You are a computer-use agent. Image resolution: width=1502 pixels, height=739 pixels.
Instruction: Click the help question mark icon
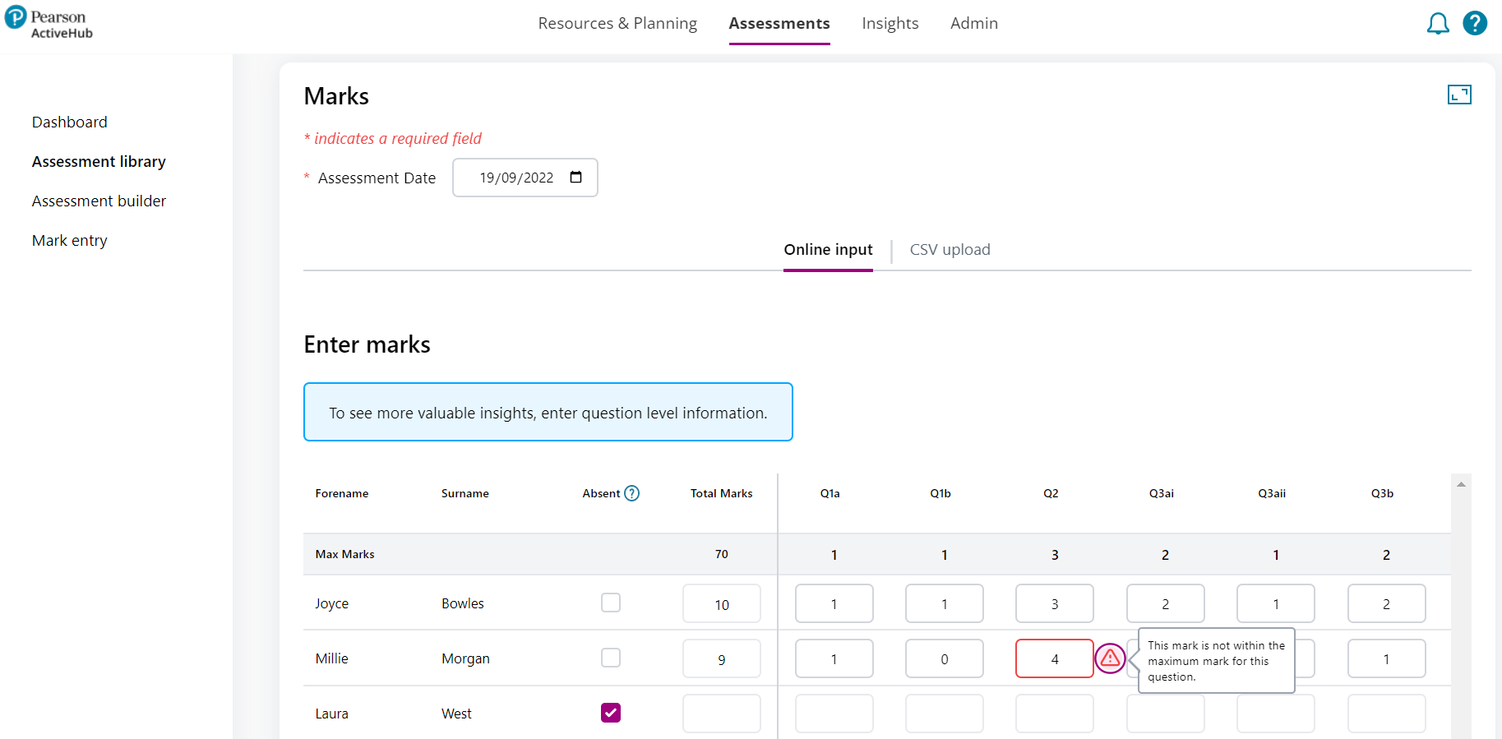pos(1475,23)
